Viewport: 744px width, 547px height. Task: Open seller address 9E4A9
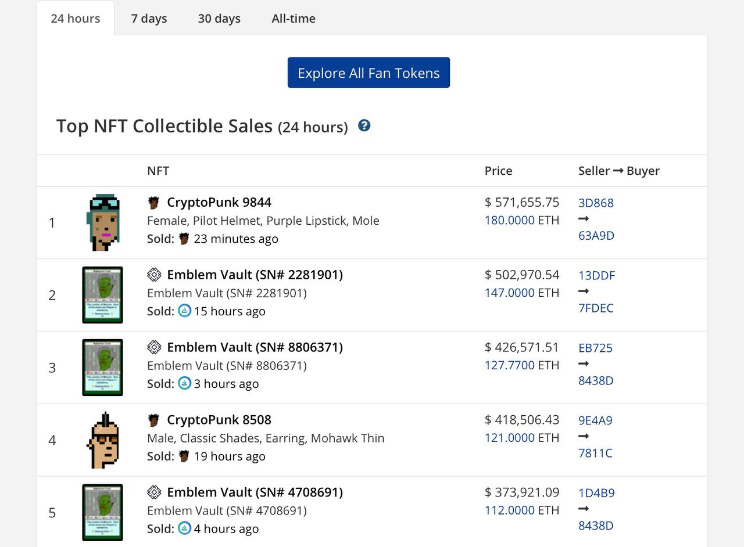tap(595, 420)
